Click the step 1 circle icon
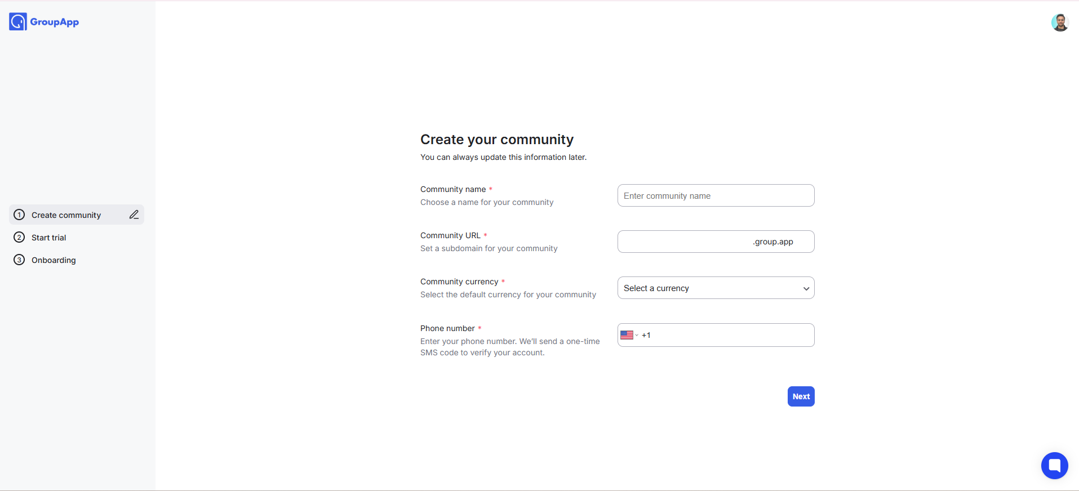 19,215
